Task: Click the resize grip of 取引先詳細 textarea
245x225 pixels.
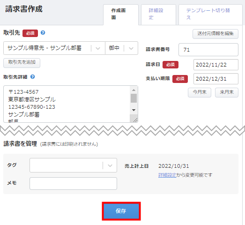Action: tap(135, 120)
